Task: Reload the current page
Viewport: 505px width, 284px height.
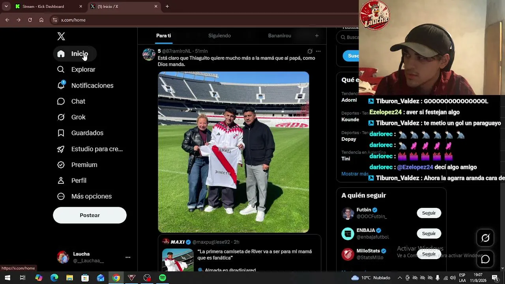Action: [x=30, y=20]
